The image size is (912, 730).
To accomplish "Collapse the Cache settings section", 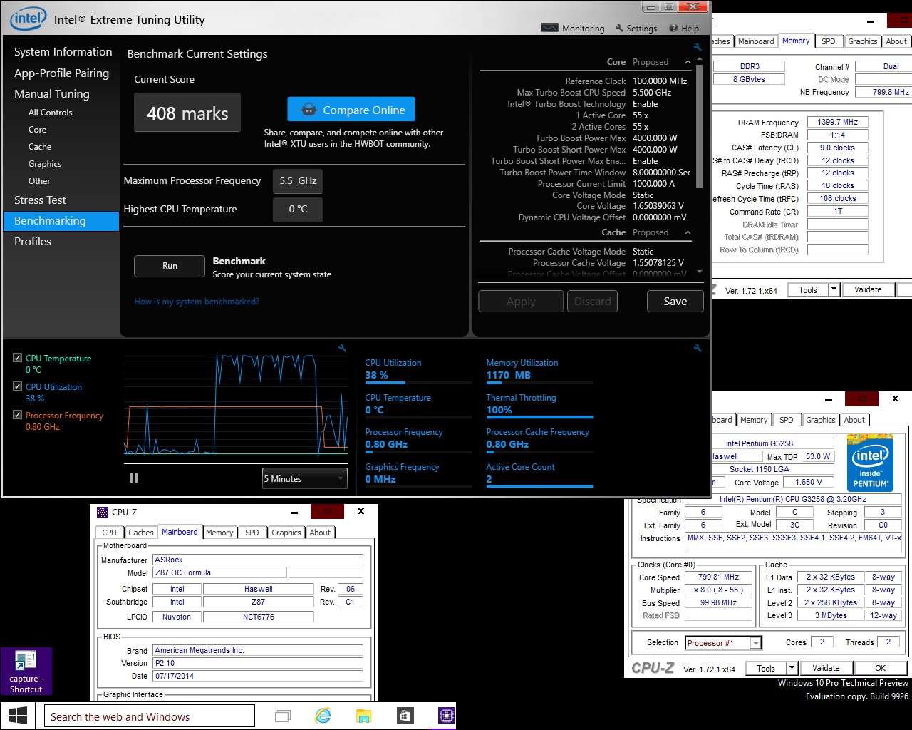I will point(688,232).
